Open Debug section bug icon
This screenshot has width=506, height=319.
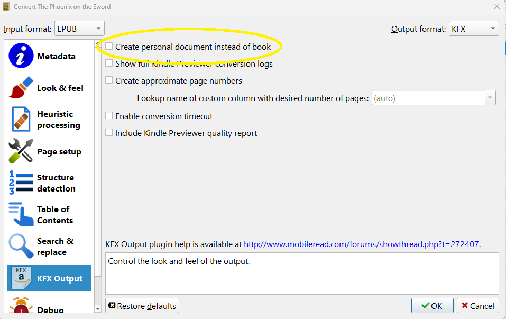pyautogui.click(x=21, y=305)
